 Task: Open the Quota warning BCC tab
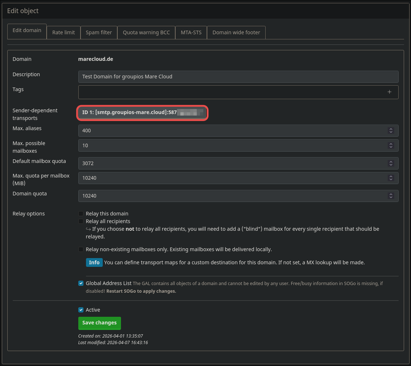(146, 32)
